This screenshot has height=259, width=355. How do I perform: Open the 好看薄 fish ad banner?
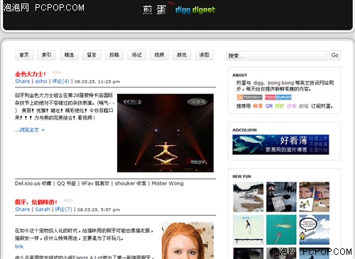pos(280,144)
